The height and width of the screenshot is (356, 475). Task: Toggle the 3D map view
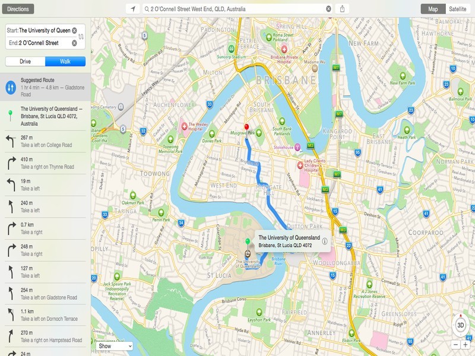click(460, 326)
